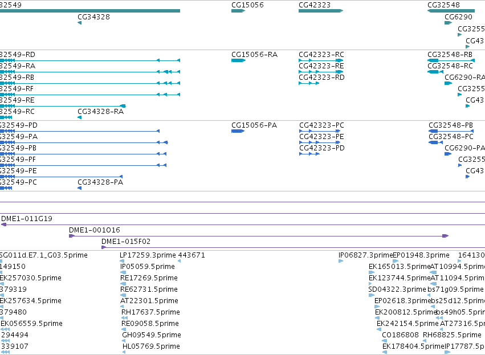Click transcript CG42323-RE
485x355 pixels.
point(321,66)
